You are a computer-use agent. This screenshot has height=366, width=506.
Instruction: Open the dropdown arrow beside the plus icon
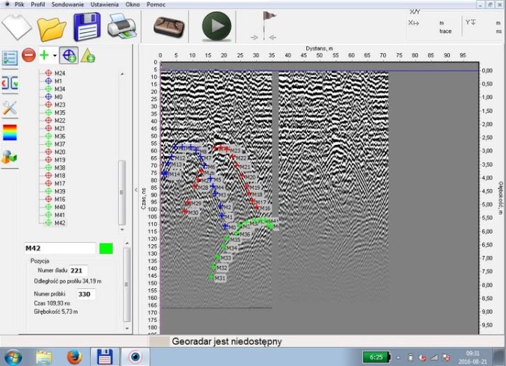click(x=55, y=56)
